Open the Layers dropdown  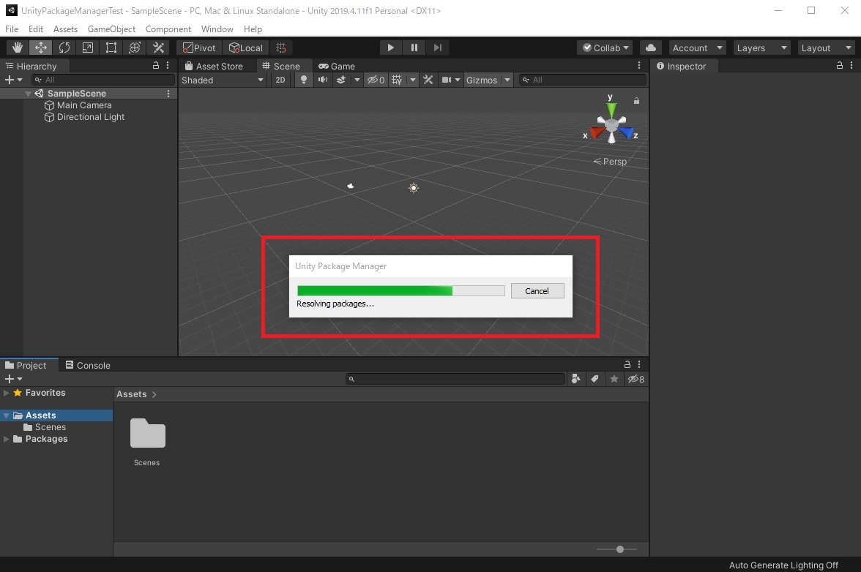pyautogui.click(x=761, y=48)
